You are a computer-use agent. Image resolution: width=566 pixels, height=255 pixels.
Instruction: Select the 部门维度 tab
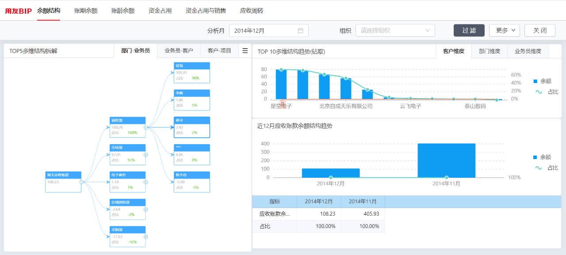pos(490,51)
